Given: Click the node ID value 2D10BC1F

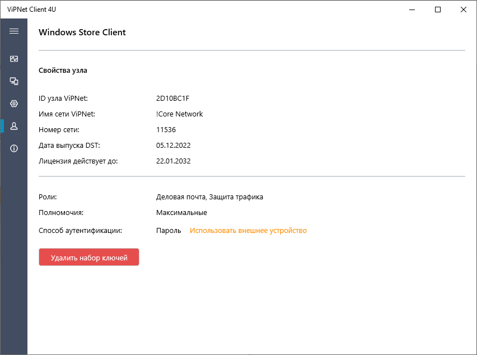Looking at the screenshot, I should pyautogui.click(x=173, y=98).
